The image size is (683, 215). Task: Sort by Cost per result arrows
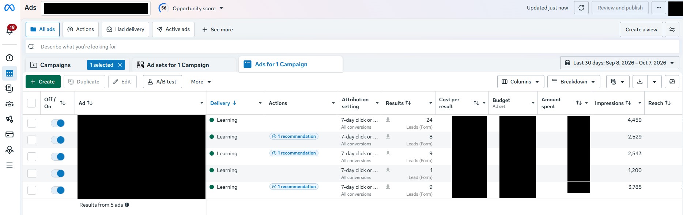tap(476, 103)
